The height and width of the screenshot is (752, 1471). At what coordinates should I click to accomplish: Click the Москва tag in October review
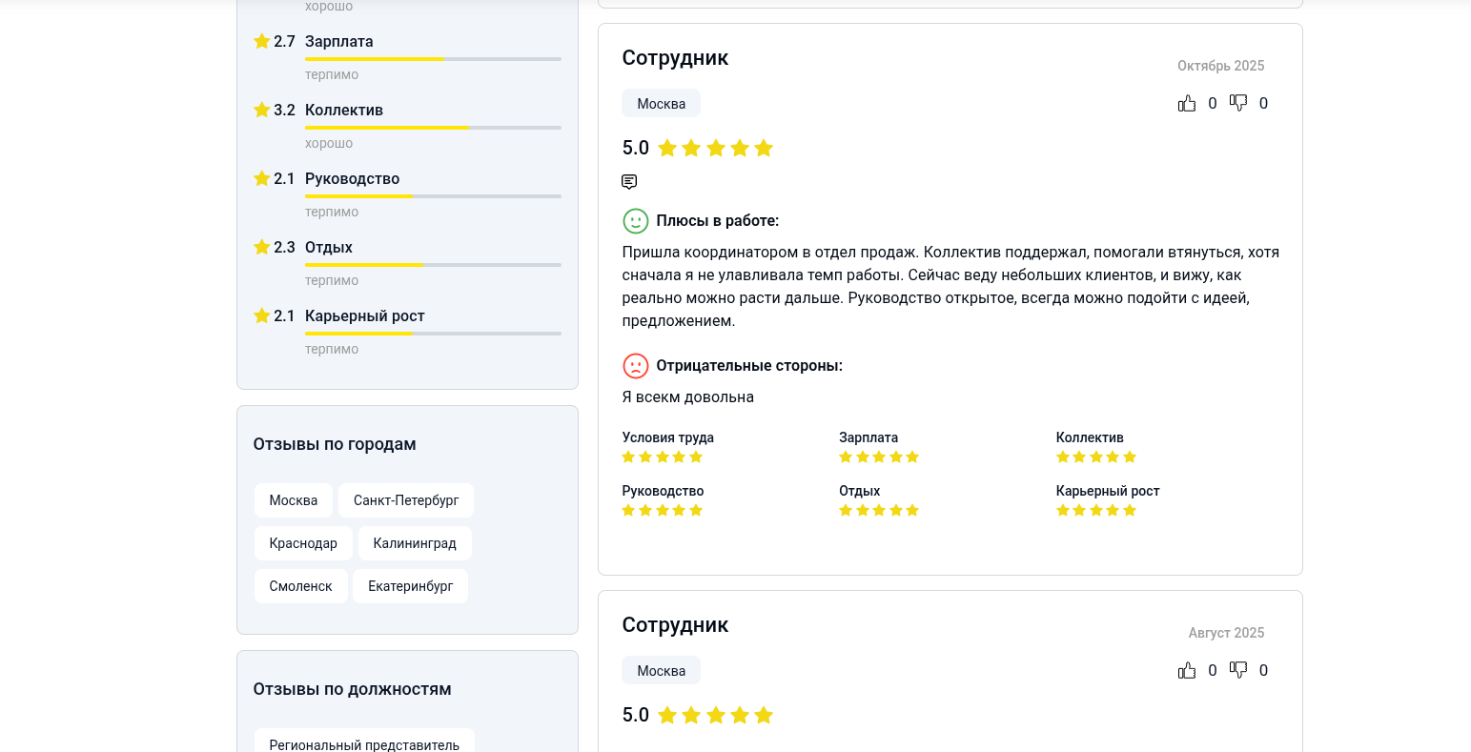662,103
